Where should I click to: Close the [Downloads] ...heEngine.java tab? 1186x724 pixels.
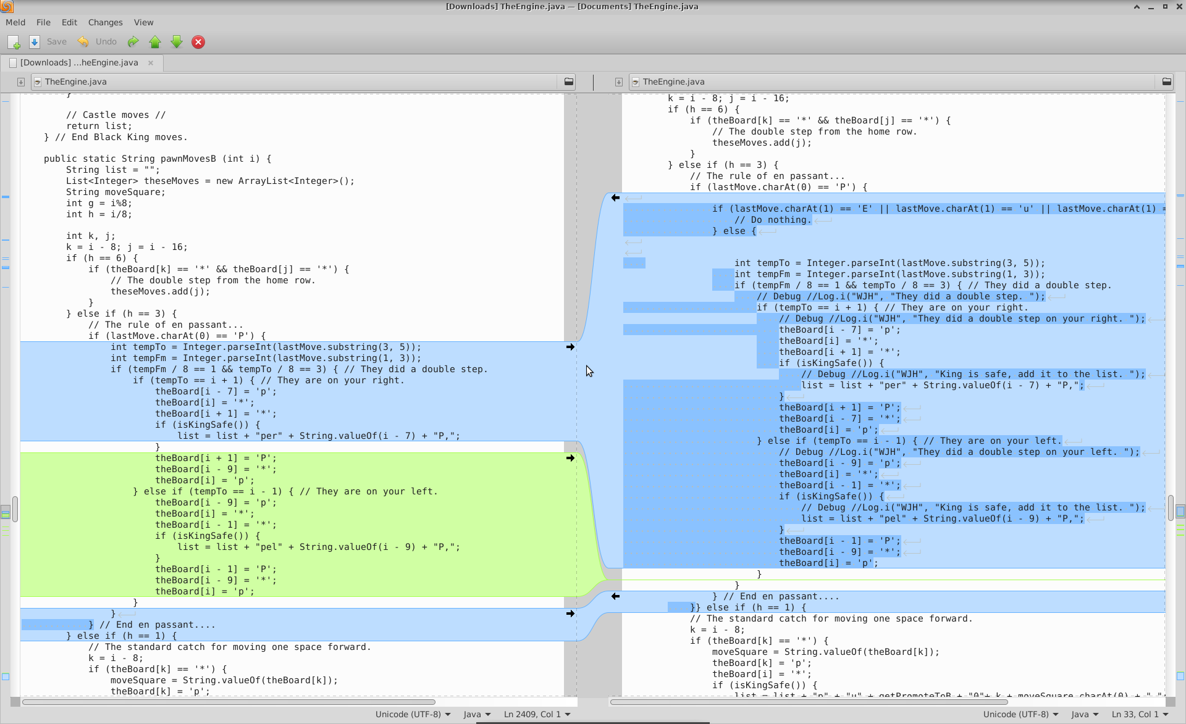(x=151, y=63)
